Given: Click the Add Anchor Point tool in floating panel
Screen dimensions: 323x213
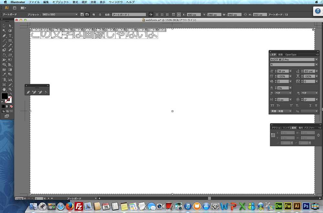Looking at the screenshot, I should coord(34,92).
